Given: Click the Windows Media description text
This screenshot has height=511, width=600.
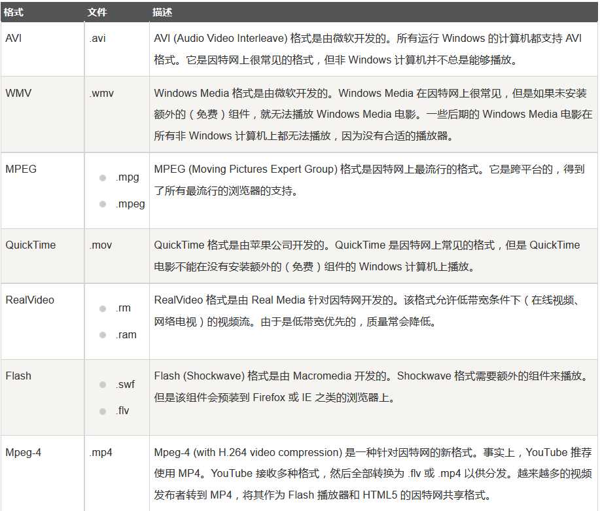Looking at the screenshot, I should [373, 114].
